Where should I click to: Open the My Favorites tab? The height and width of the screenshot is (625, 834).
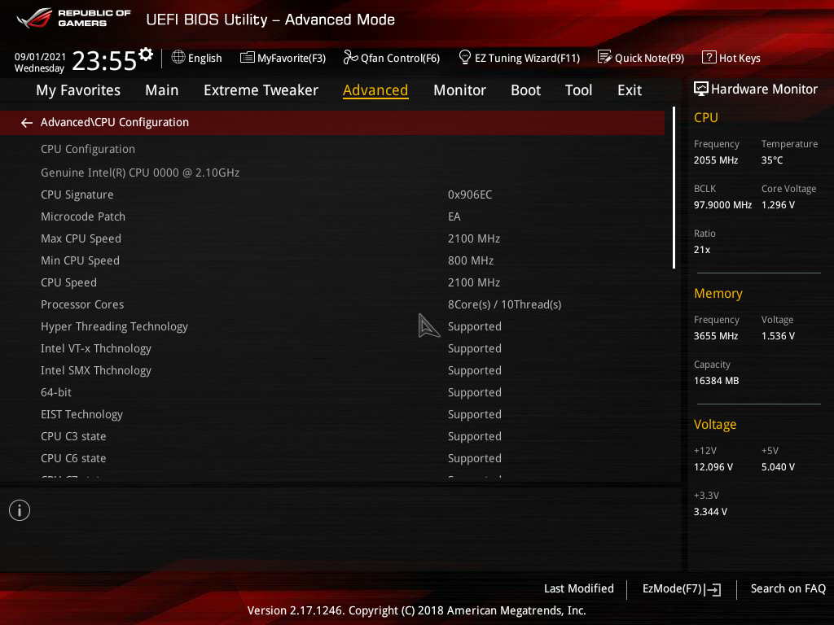tap(78, 90)
